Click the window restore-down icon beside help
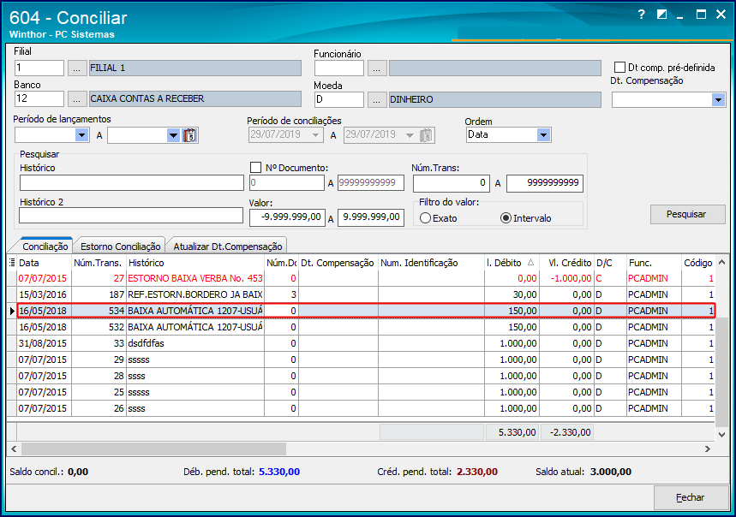The width and height of the screenshot is (736, 517). [x=661, y=15]
